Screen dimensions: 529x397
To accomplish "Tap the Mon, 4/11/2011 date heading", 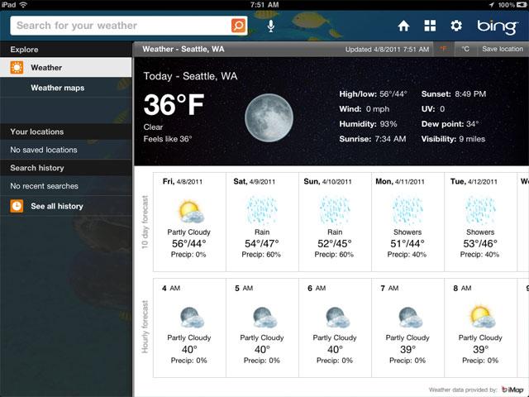I will (400, 182).
